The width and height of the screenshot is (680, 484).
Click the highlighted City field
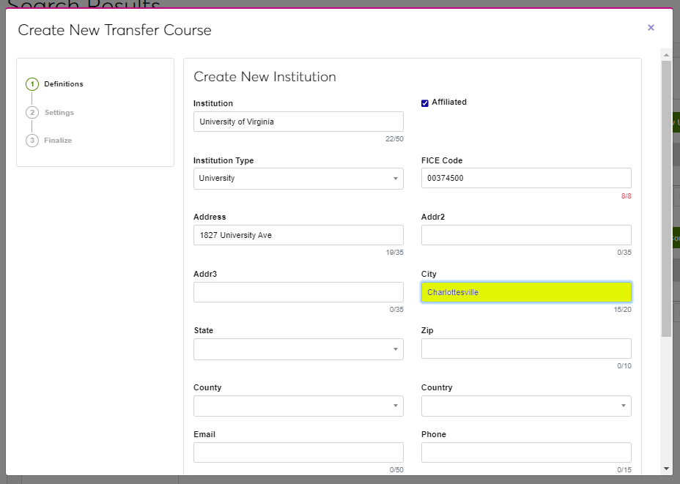pyautogui.click(x=526, y=292)
